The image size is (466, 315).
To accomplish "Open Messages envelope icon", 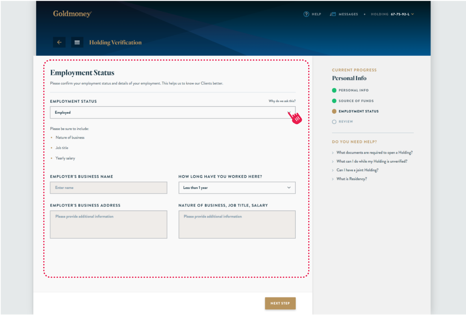I will coord(333,14).
